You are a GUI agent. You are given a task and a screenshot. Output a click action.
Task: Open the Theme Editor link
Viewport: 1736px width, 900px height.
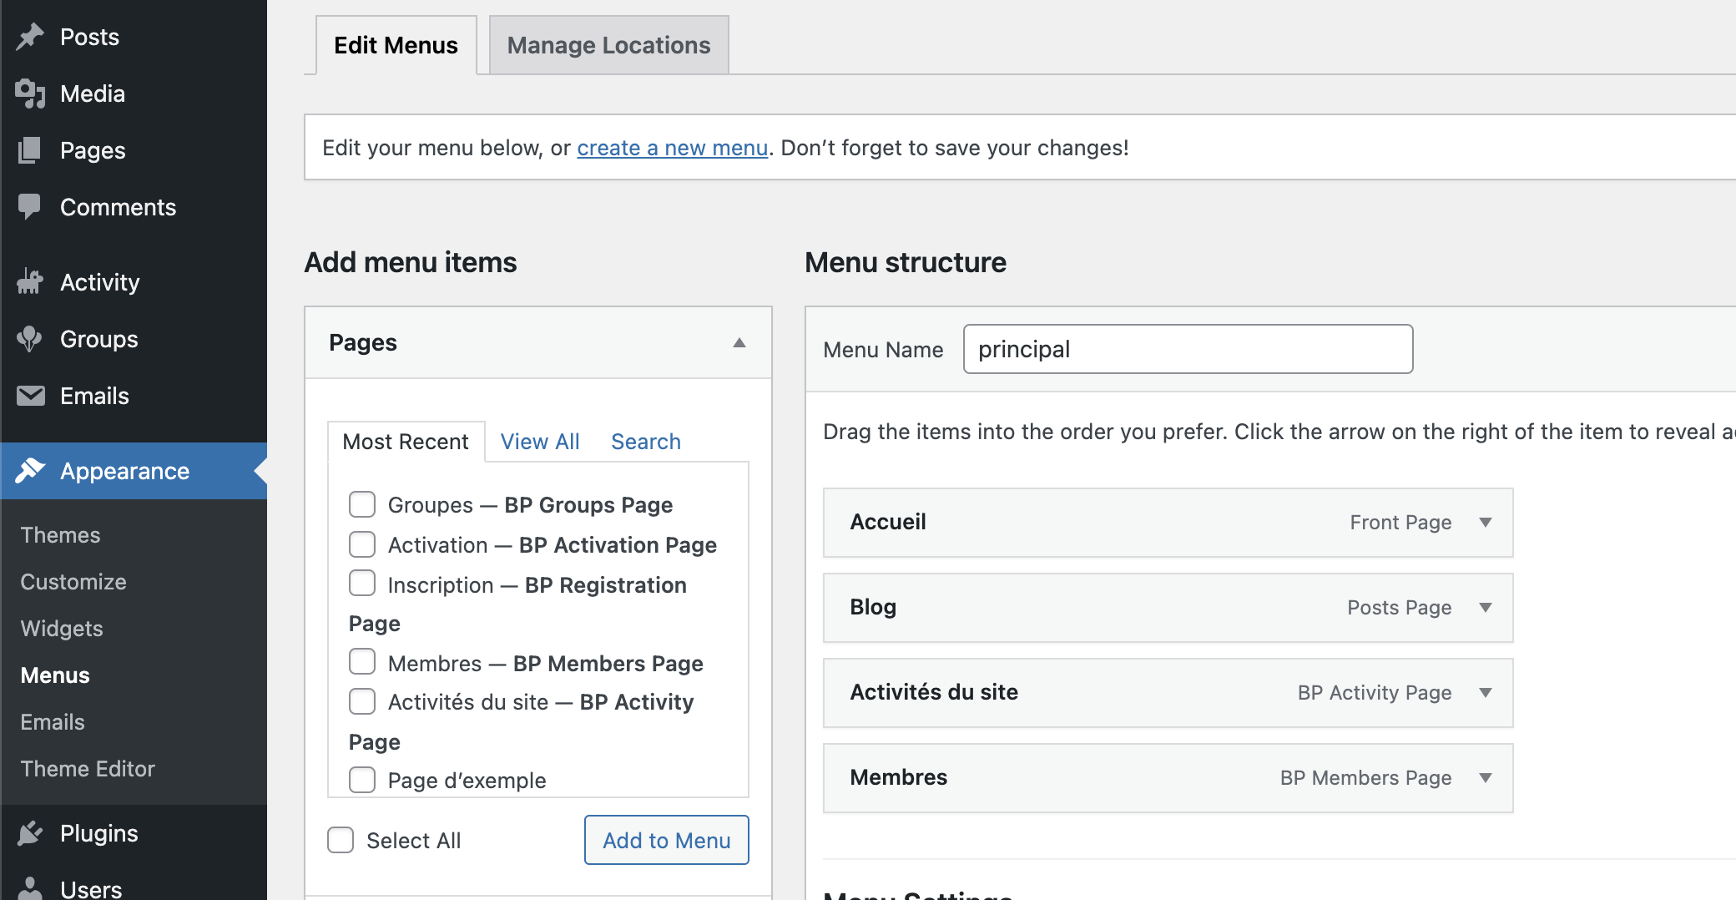pos(88,769)
